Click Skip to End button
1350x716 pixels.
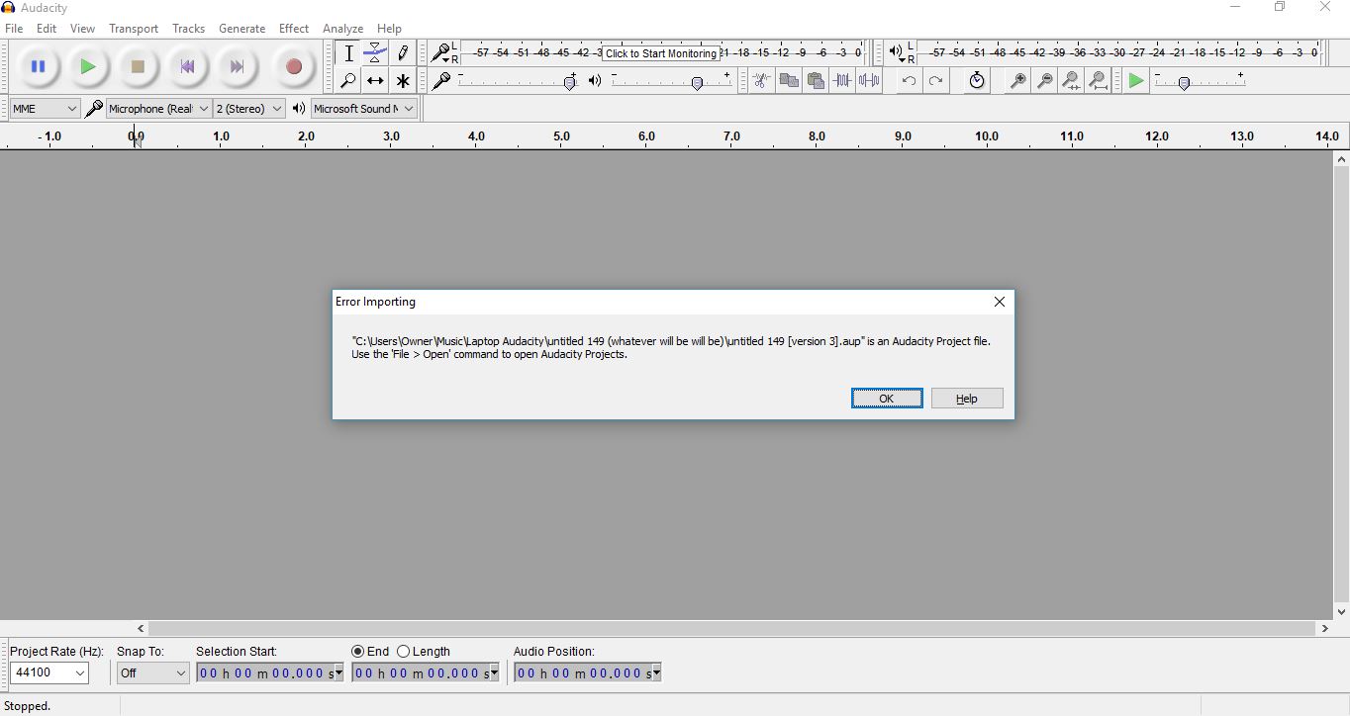pyautogui.click(x=237, y=67)
